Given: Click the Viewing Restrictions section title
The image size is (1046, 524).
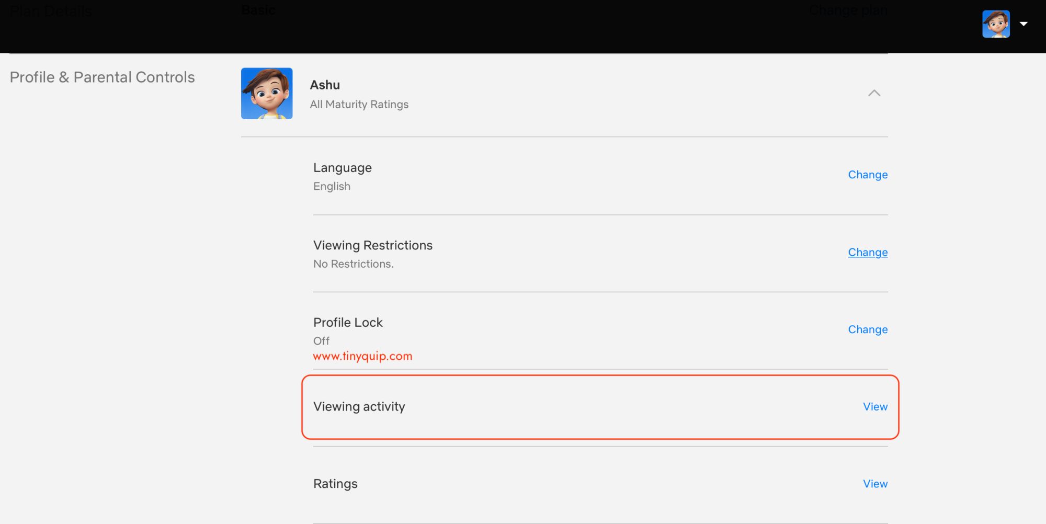Looking at the screenshot, I should 372,245.
